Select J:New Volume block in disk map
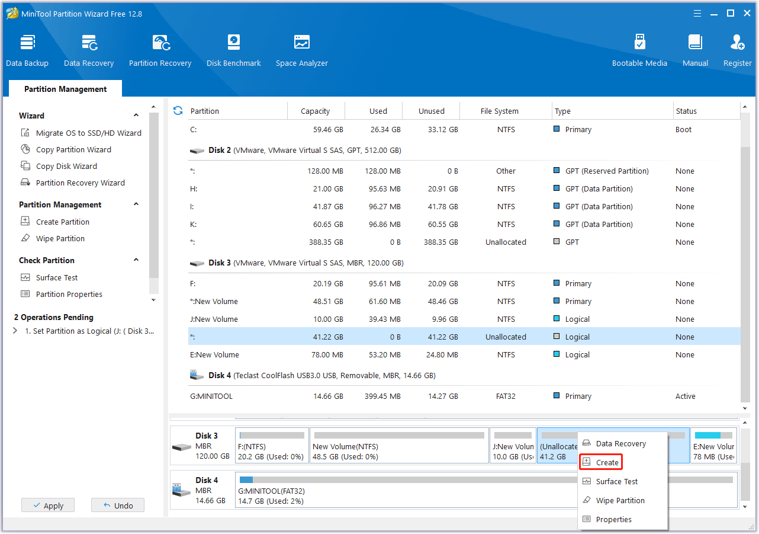The width and height of the screenshot is (759, 534). [x=513, y=446]
